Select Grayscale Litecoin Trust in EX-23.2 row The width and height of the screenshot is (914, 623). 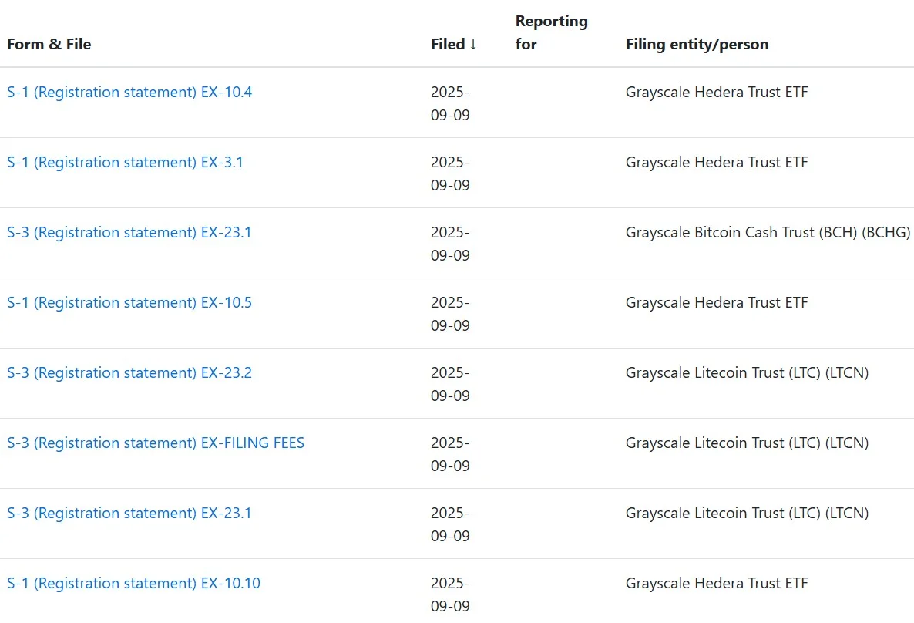748,372
